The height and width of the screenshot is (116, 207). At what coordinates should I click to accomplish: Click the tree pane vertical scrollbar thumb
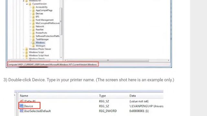point(61,21)
